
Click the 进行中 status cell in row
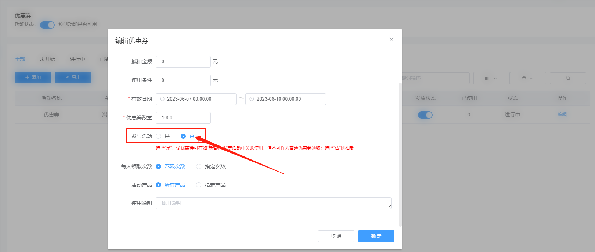click(512, 115)
